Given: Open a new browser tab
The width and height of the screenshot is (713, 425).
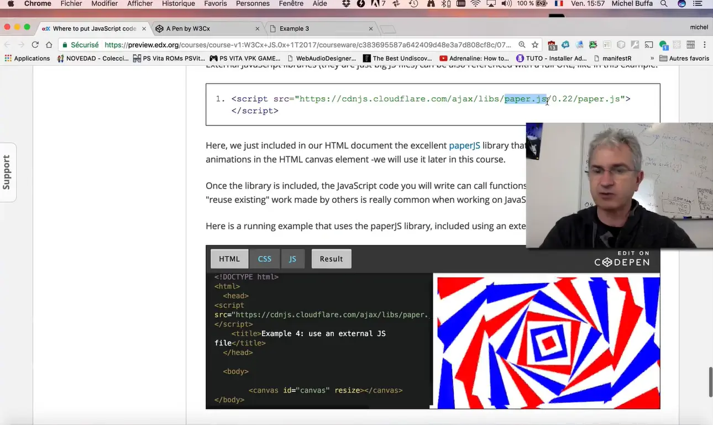Looking at the screenshot, I should click(x=388, y=29).
